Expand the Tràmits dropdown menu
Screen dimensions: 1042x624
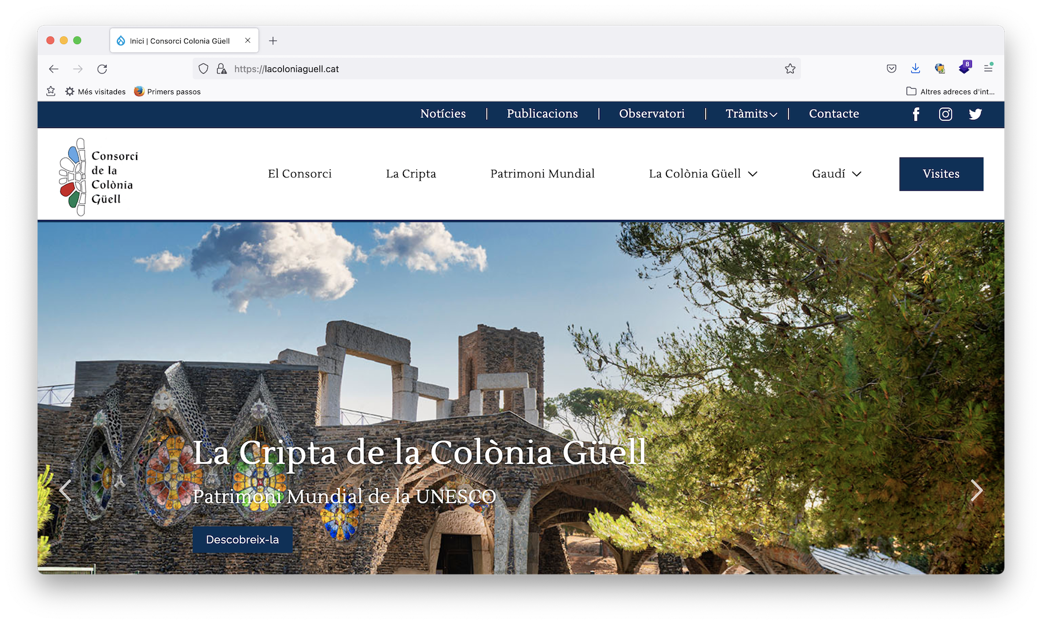pos(751,114)
